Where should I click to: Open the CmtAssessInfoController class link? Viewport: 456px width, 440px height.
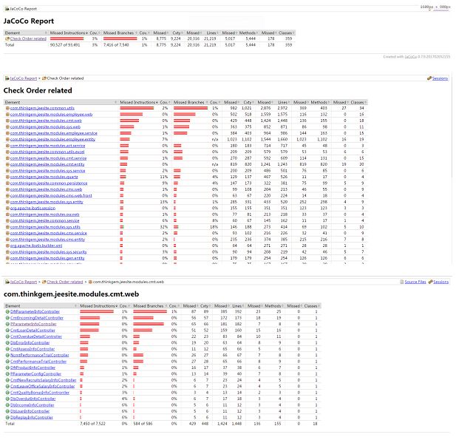coord(33,349)
